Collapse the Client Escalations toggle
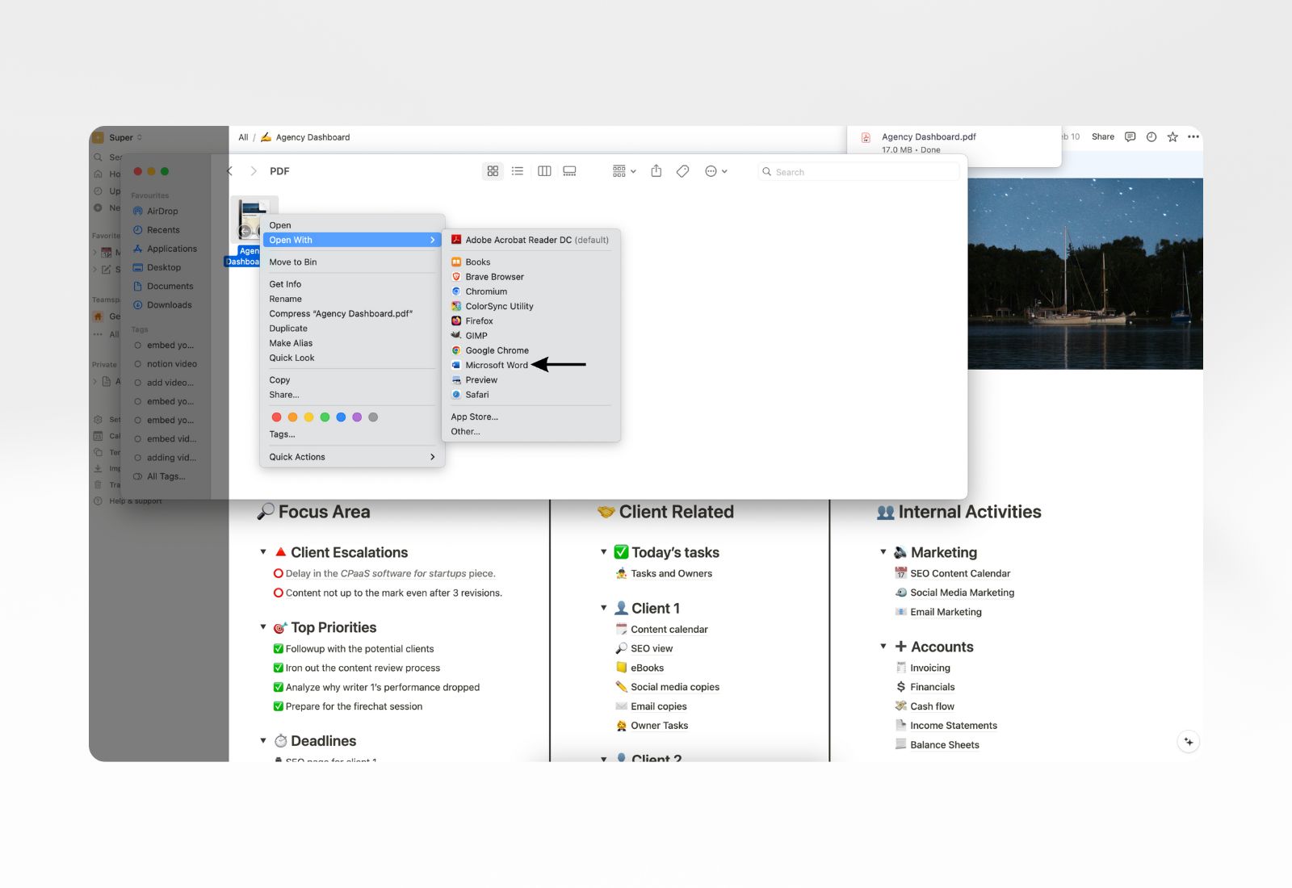1292x888 pixels. click(x=263, y=552)
